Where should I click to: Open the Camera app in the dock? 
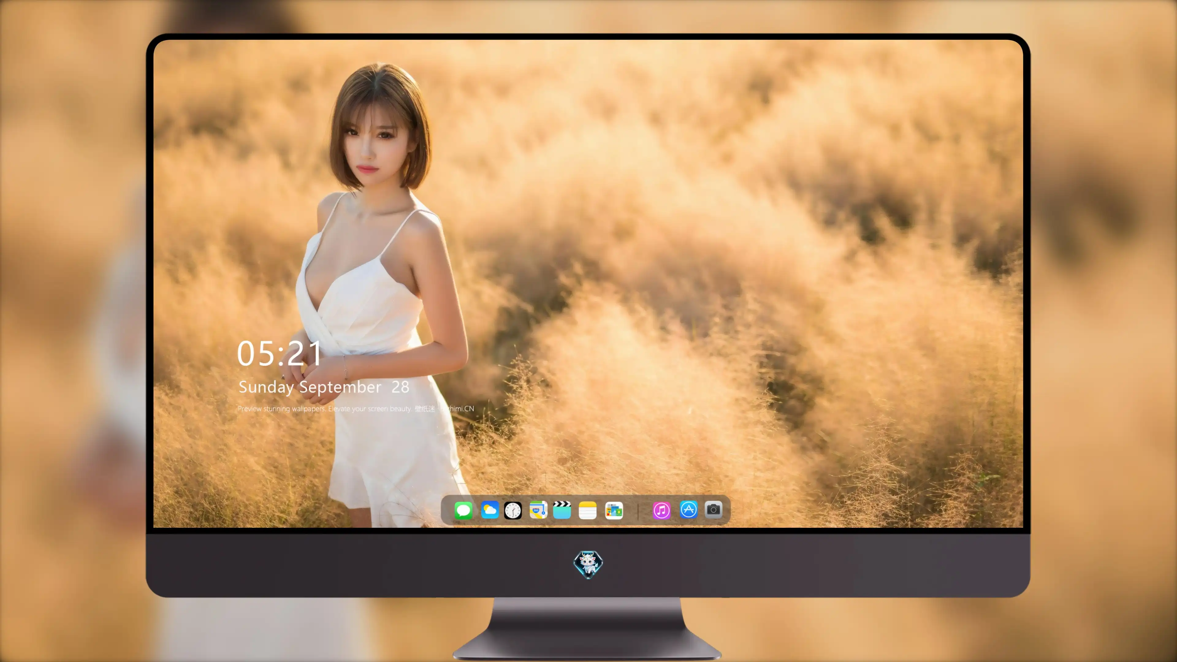713,509
